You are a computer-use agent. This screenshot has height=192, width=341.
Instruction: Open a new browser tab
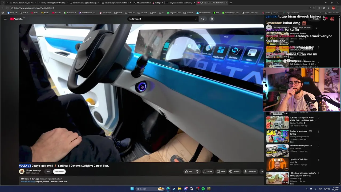(231, 3)
